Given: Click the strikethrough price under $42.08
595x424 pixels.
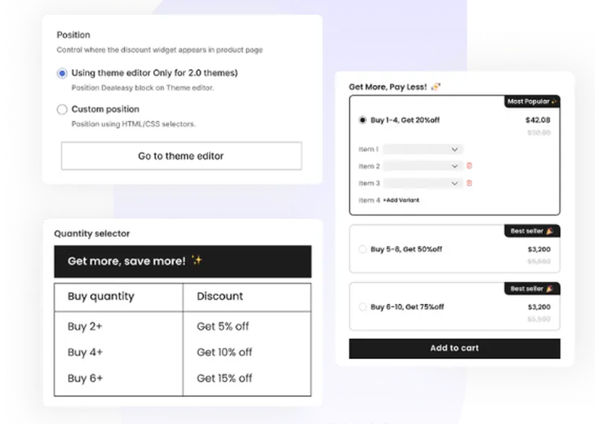Looking at the screenshot, I should (x=539, y=132).
